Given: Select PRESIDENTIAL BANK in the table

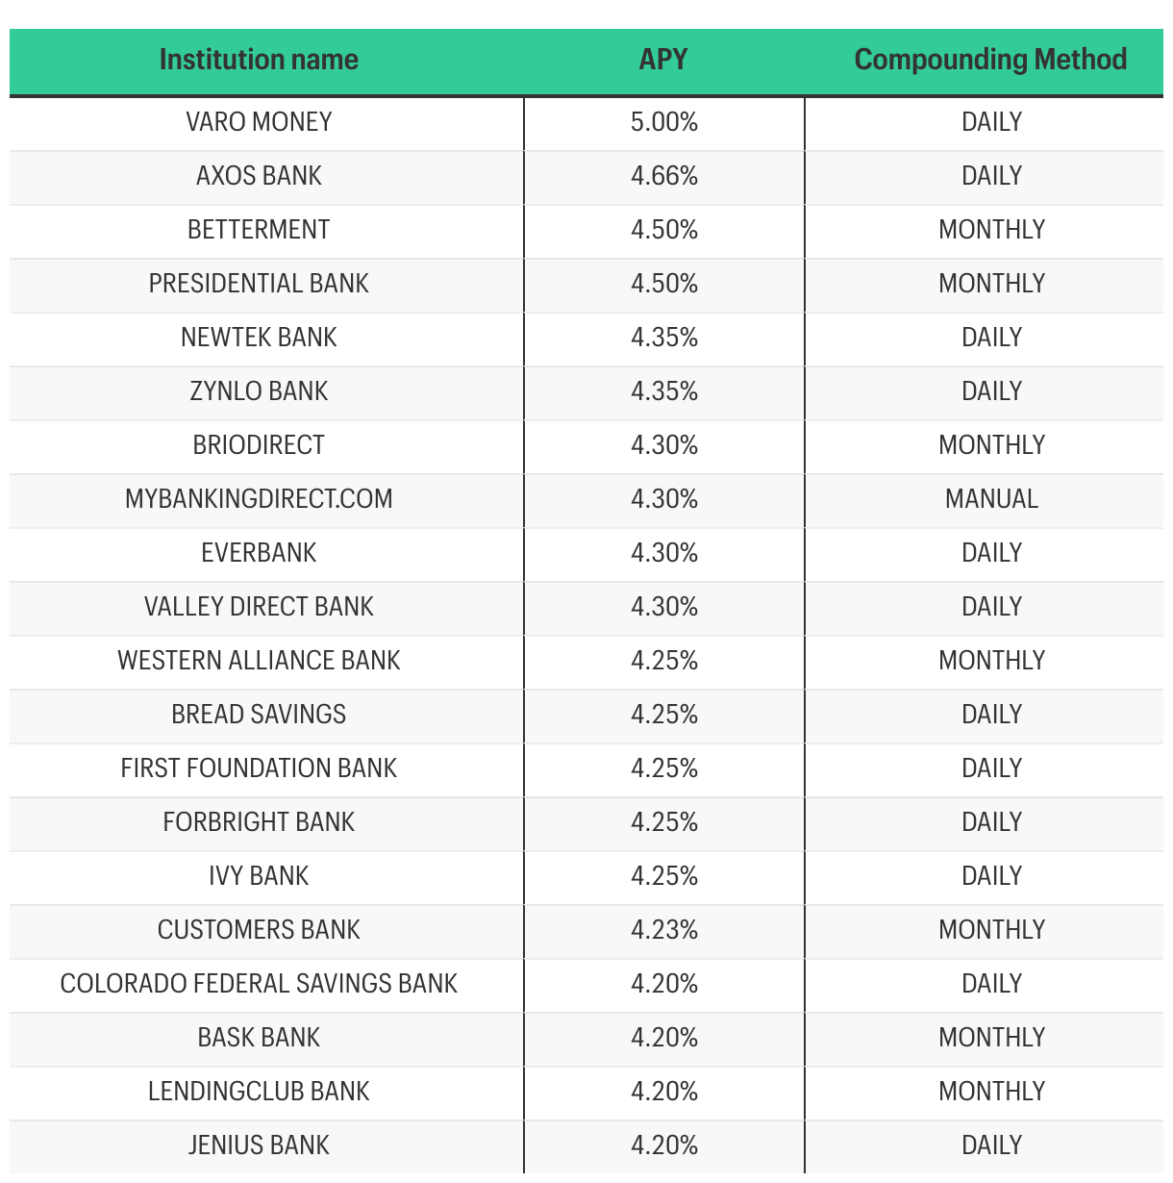Looking at the screenshot, I should click(x=259, y=284).
